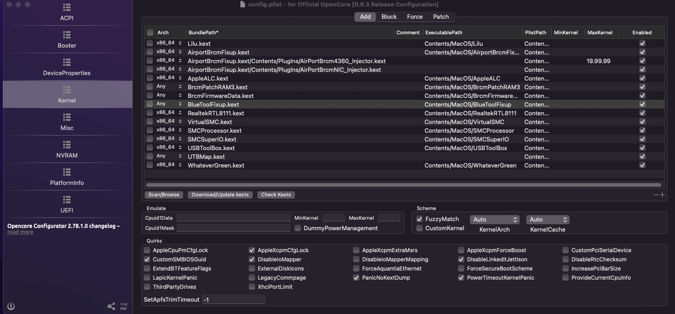Open the ACPI section in sidebar
The width and height of the screenshot is (675, 314).
(x=67, y=12)
